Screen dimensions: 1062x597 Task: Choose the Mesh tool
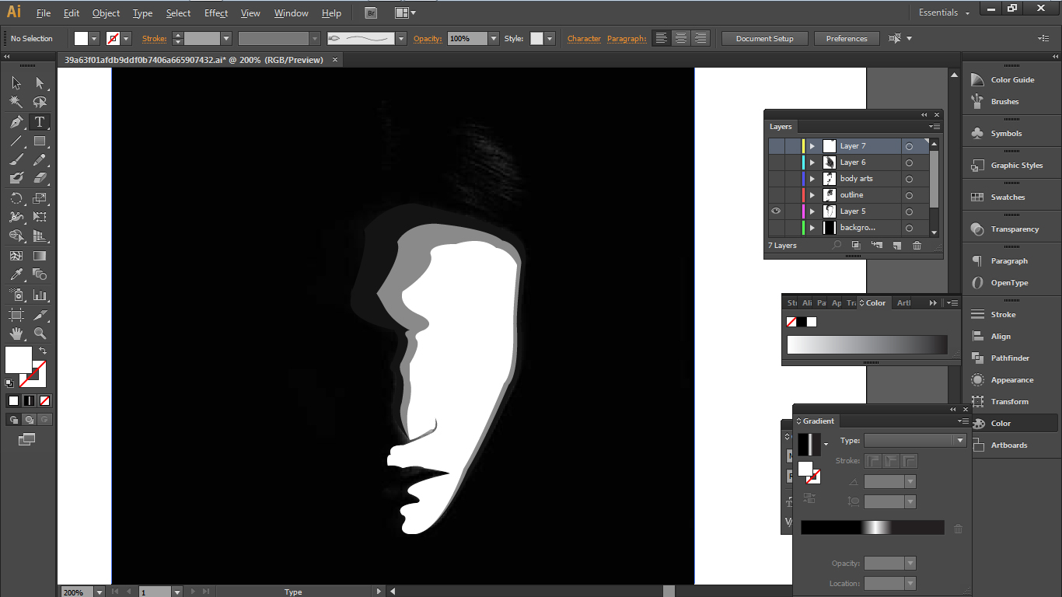pyautogui.click(x=16, y=256)
